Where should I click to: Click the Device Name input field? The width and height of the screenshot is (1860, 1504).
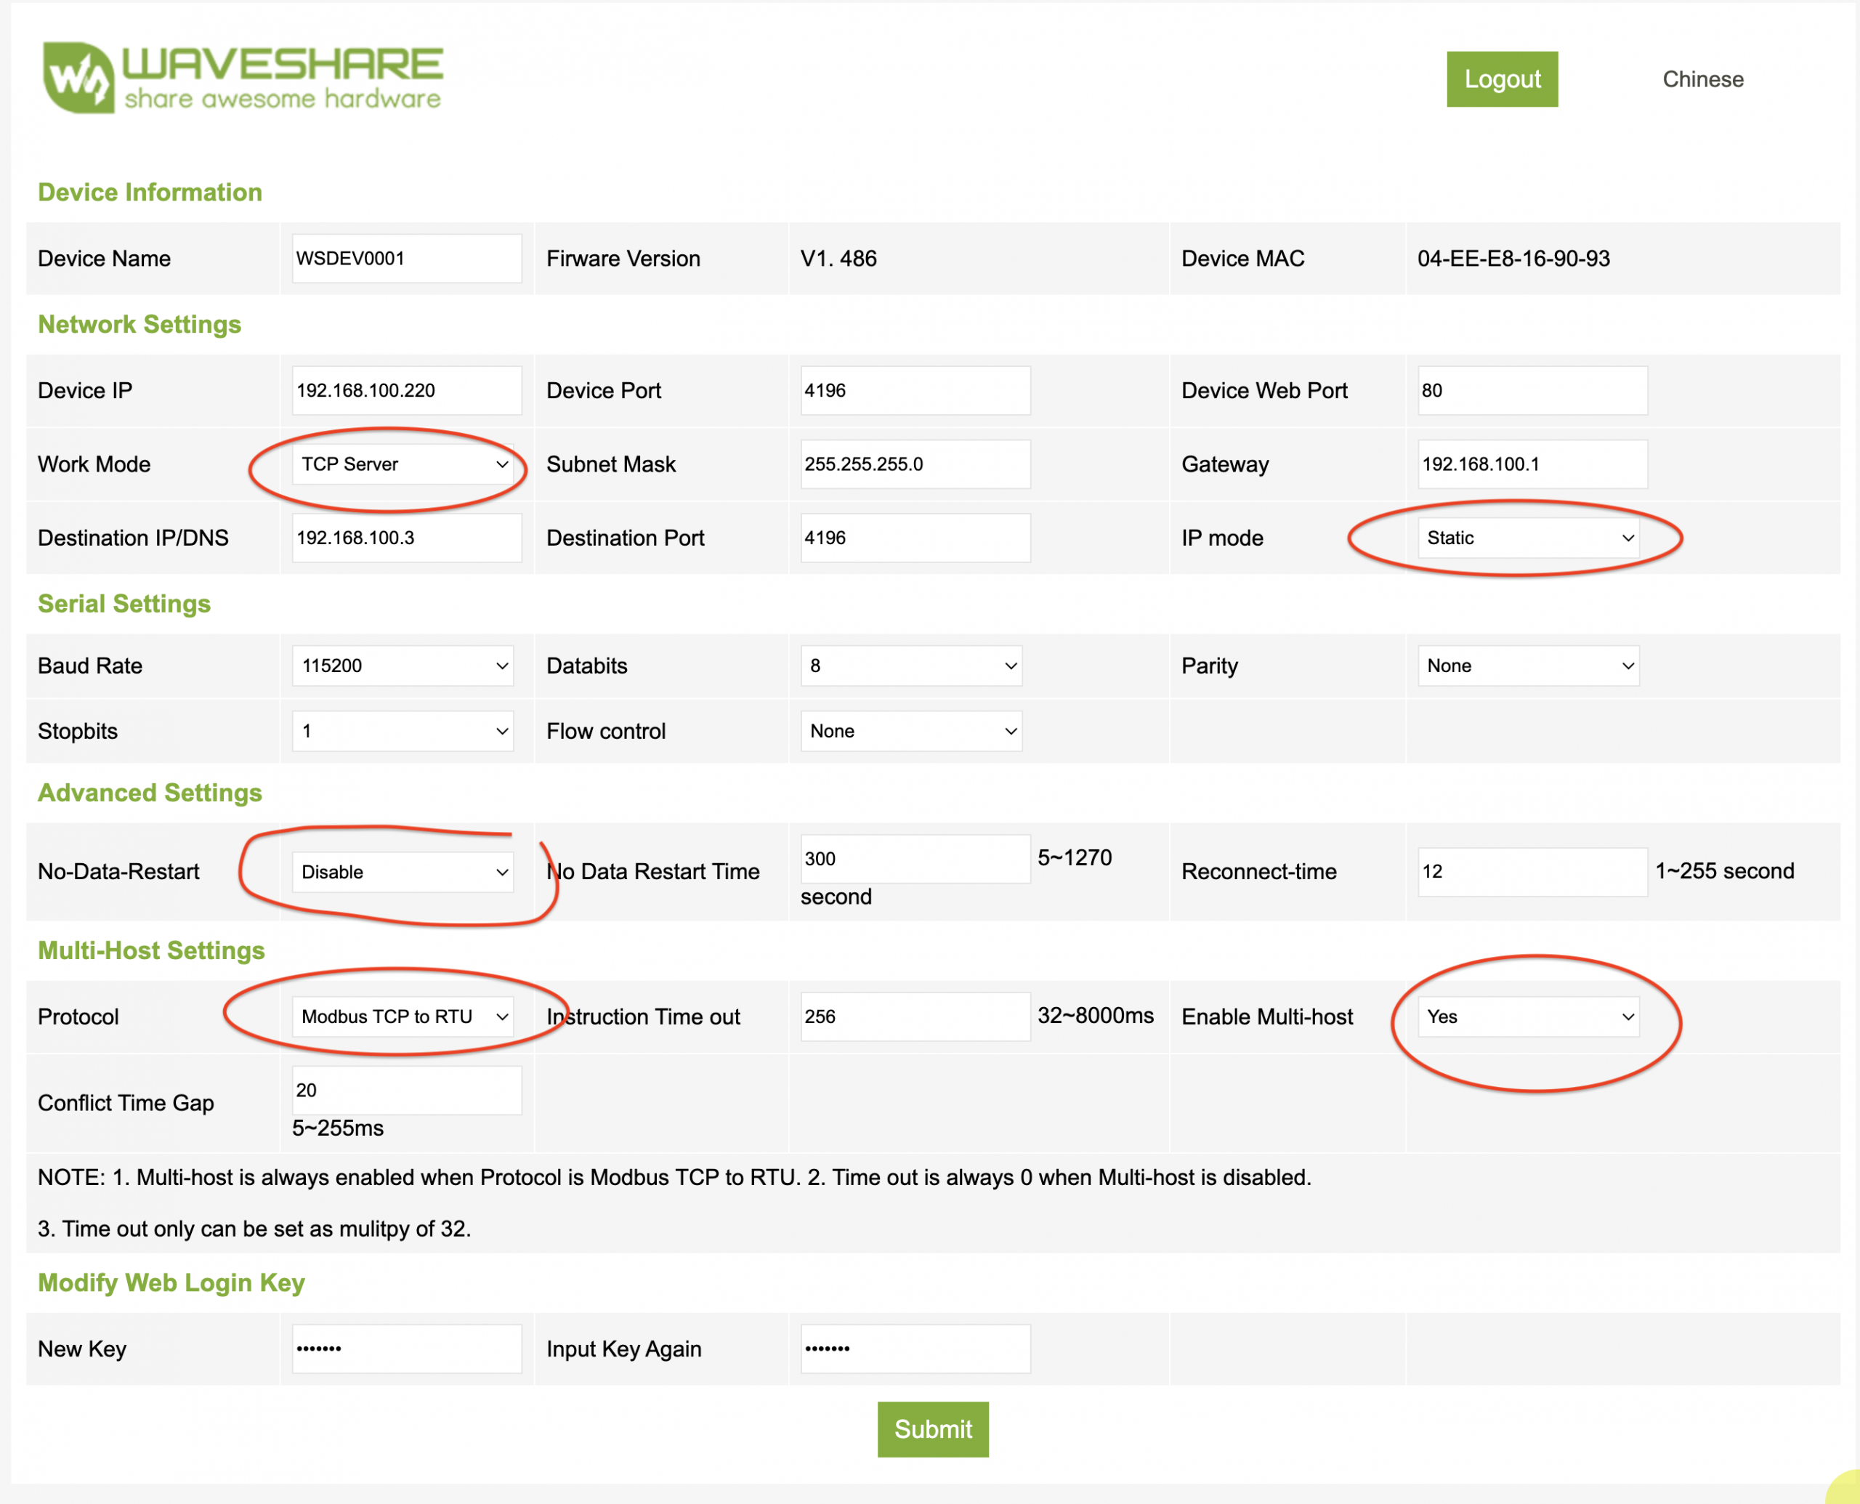pyautogui.click(x=406, y=258)
